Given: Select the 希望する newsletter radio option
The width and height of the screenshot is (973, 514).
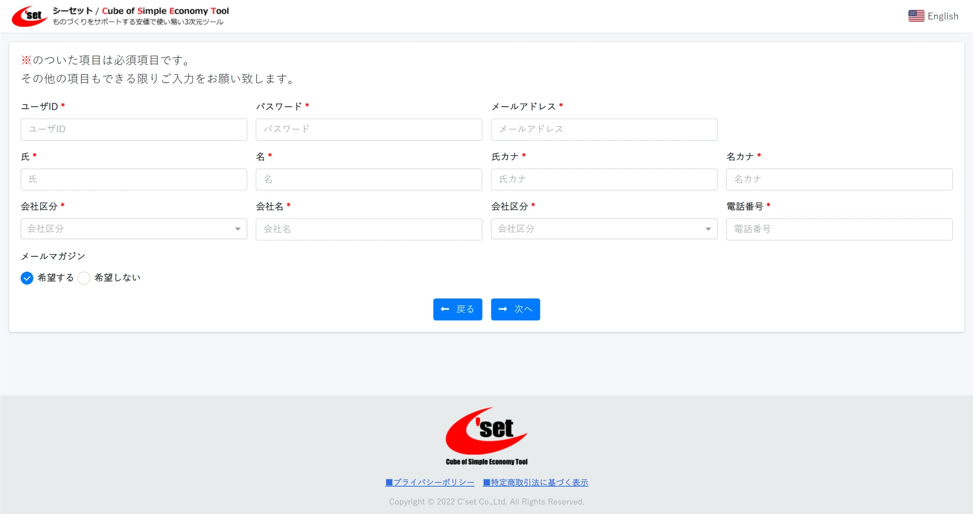Looking at the screenshot, I should (x=27, y=278).
